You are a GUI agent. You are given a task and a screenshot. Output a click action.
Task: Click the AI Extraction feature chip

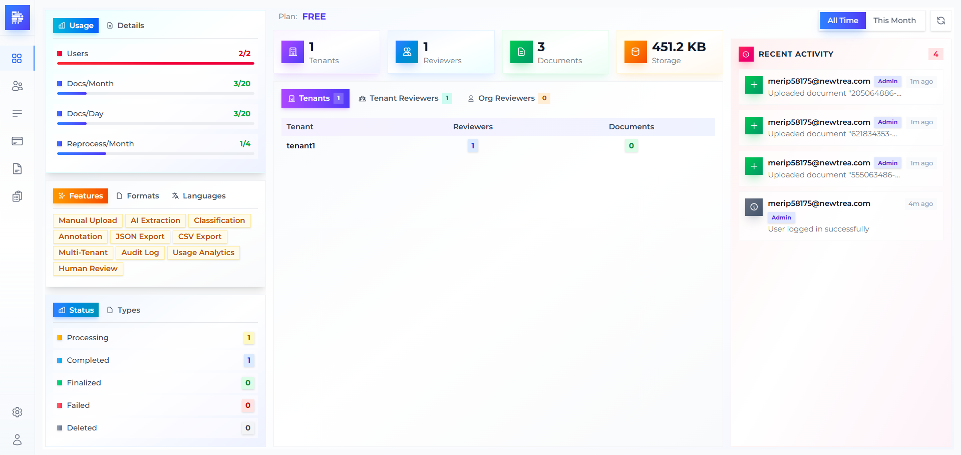coord(155,220)
